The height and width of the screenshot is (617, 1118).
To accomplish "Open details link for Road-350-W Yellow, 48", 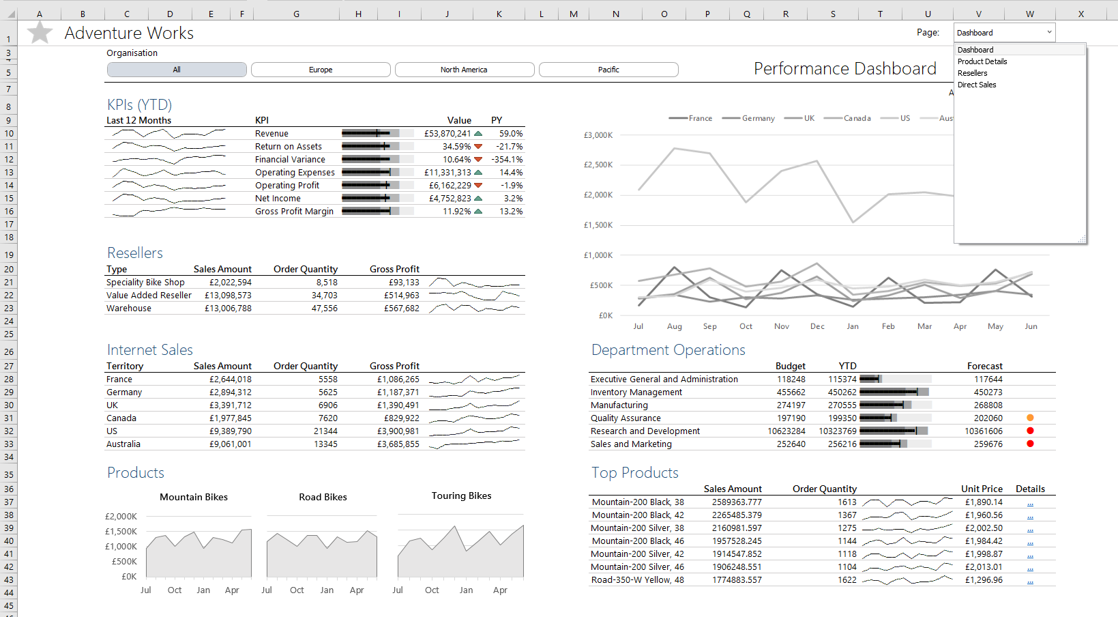I will [x=1030, y=581].
